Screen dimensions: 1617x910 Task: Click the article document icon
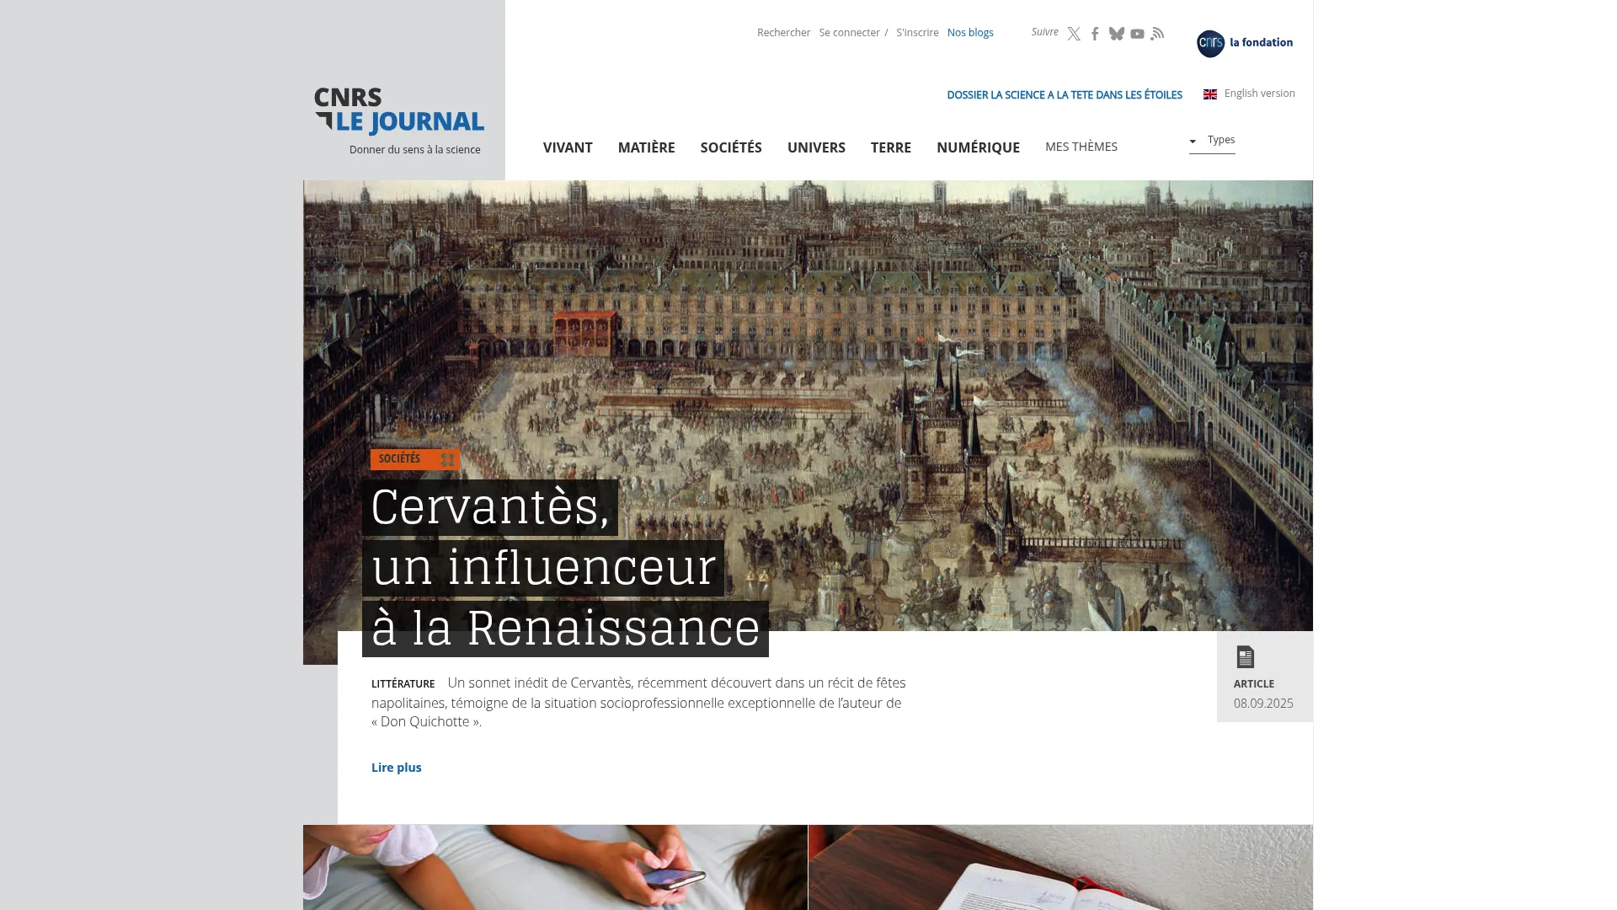(x=1246, y=656)
